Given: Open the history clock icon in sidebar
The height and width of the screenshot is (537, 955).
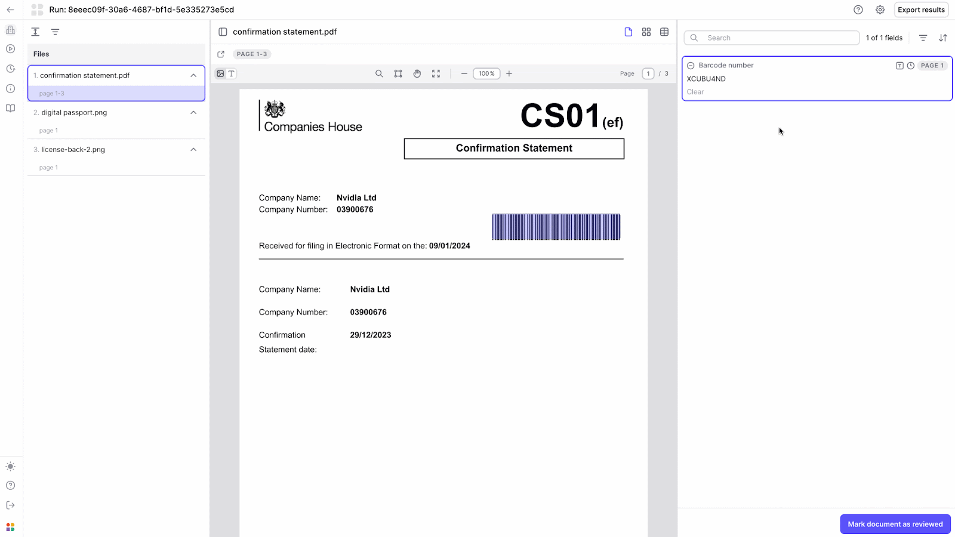Looking at the screenshot, I should (10, 69).
